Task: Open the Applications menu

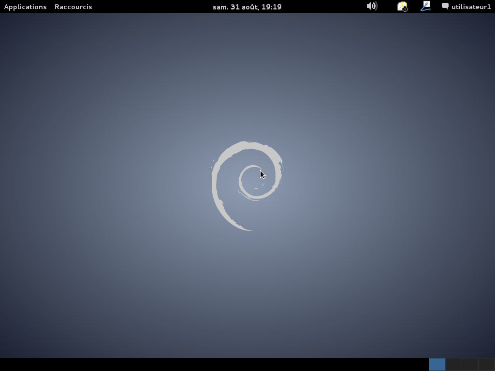Action: pyautogui.click(x=25, y=7)
